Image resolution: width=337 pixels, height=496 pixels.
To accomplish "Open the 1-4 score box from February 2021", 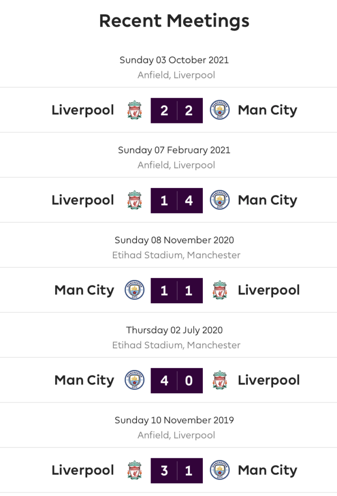I will [x=177, y=201].
